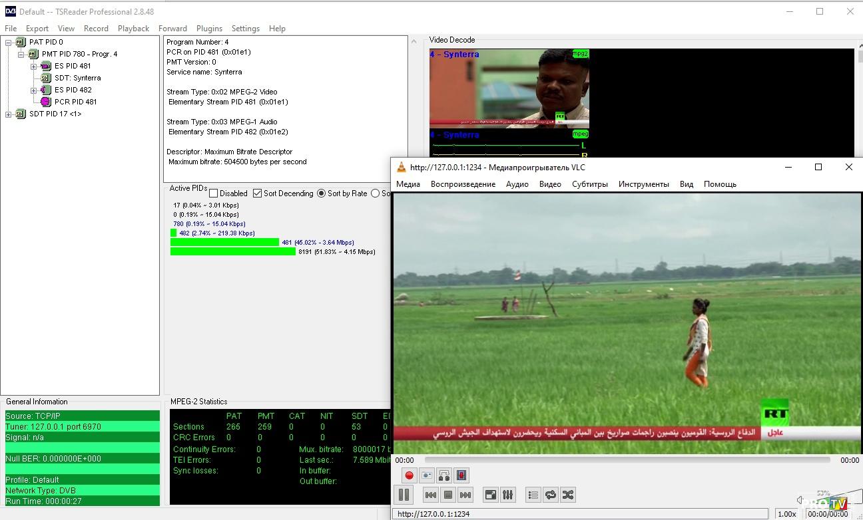
Task: Open VLC extended settings equalizer icon
Action: (x=507, y=495)
